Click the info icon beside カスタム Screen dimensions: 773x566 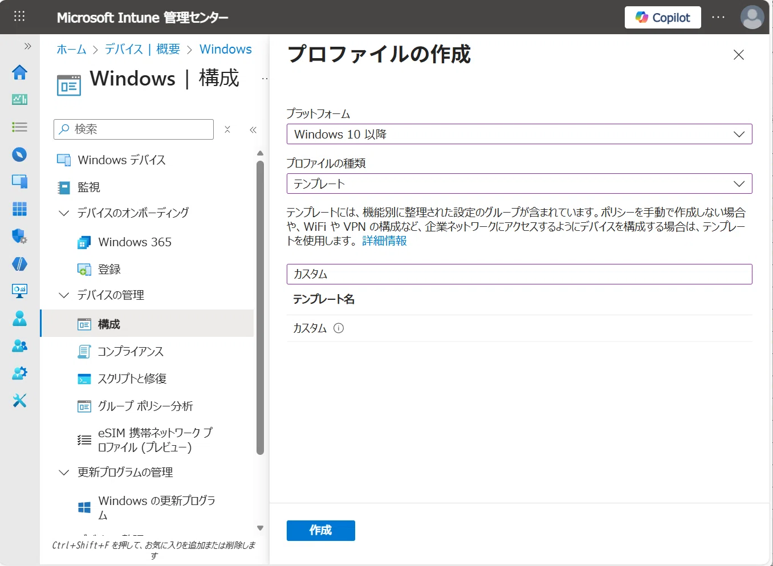(339, 328)
